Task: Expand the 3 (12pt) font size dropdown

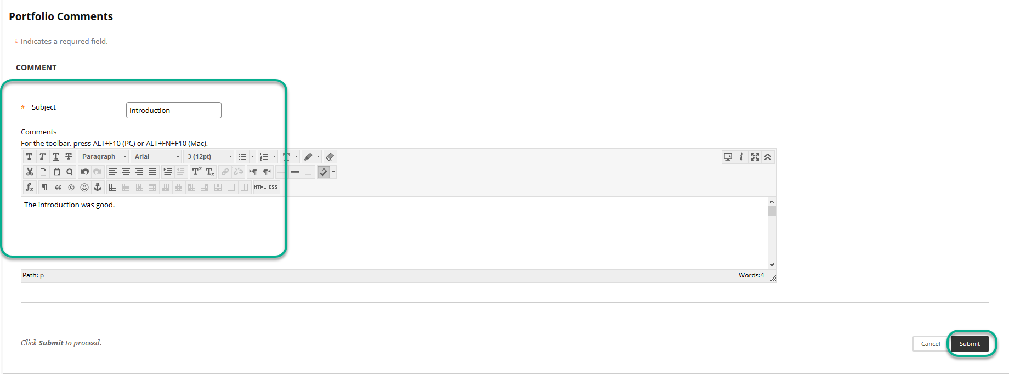Action: click(x=209, y=157)
